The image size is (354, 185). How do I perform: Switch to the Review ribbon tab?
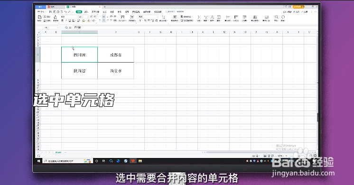(120, 12)
